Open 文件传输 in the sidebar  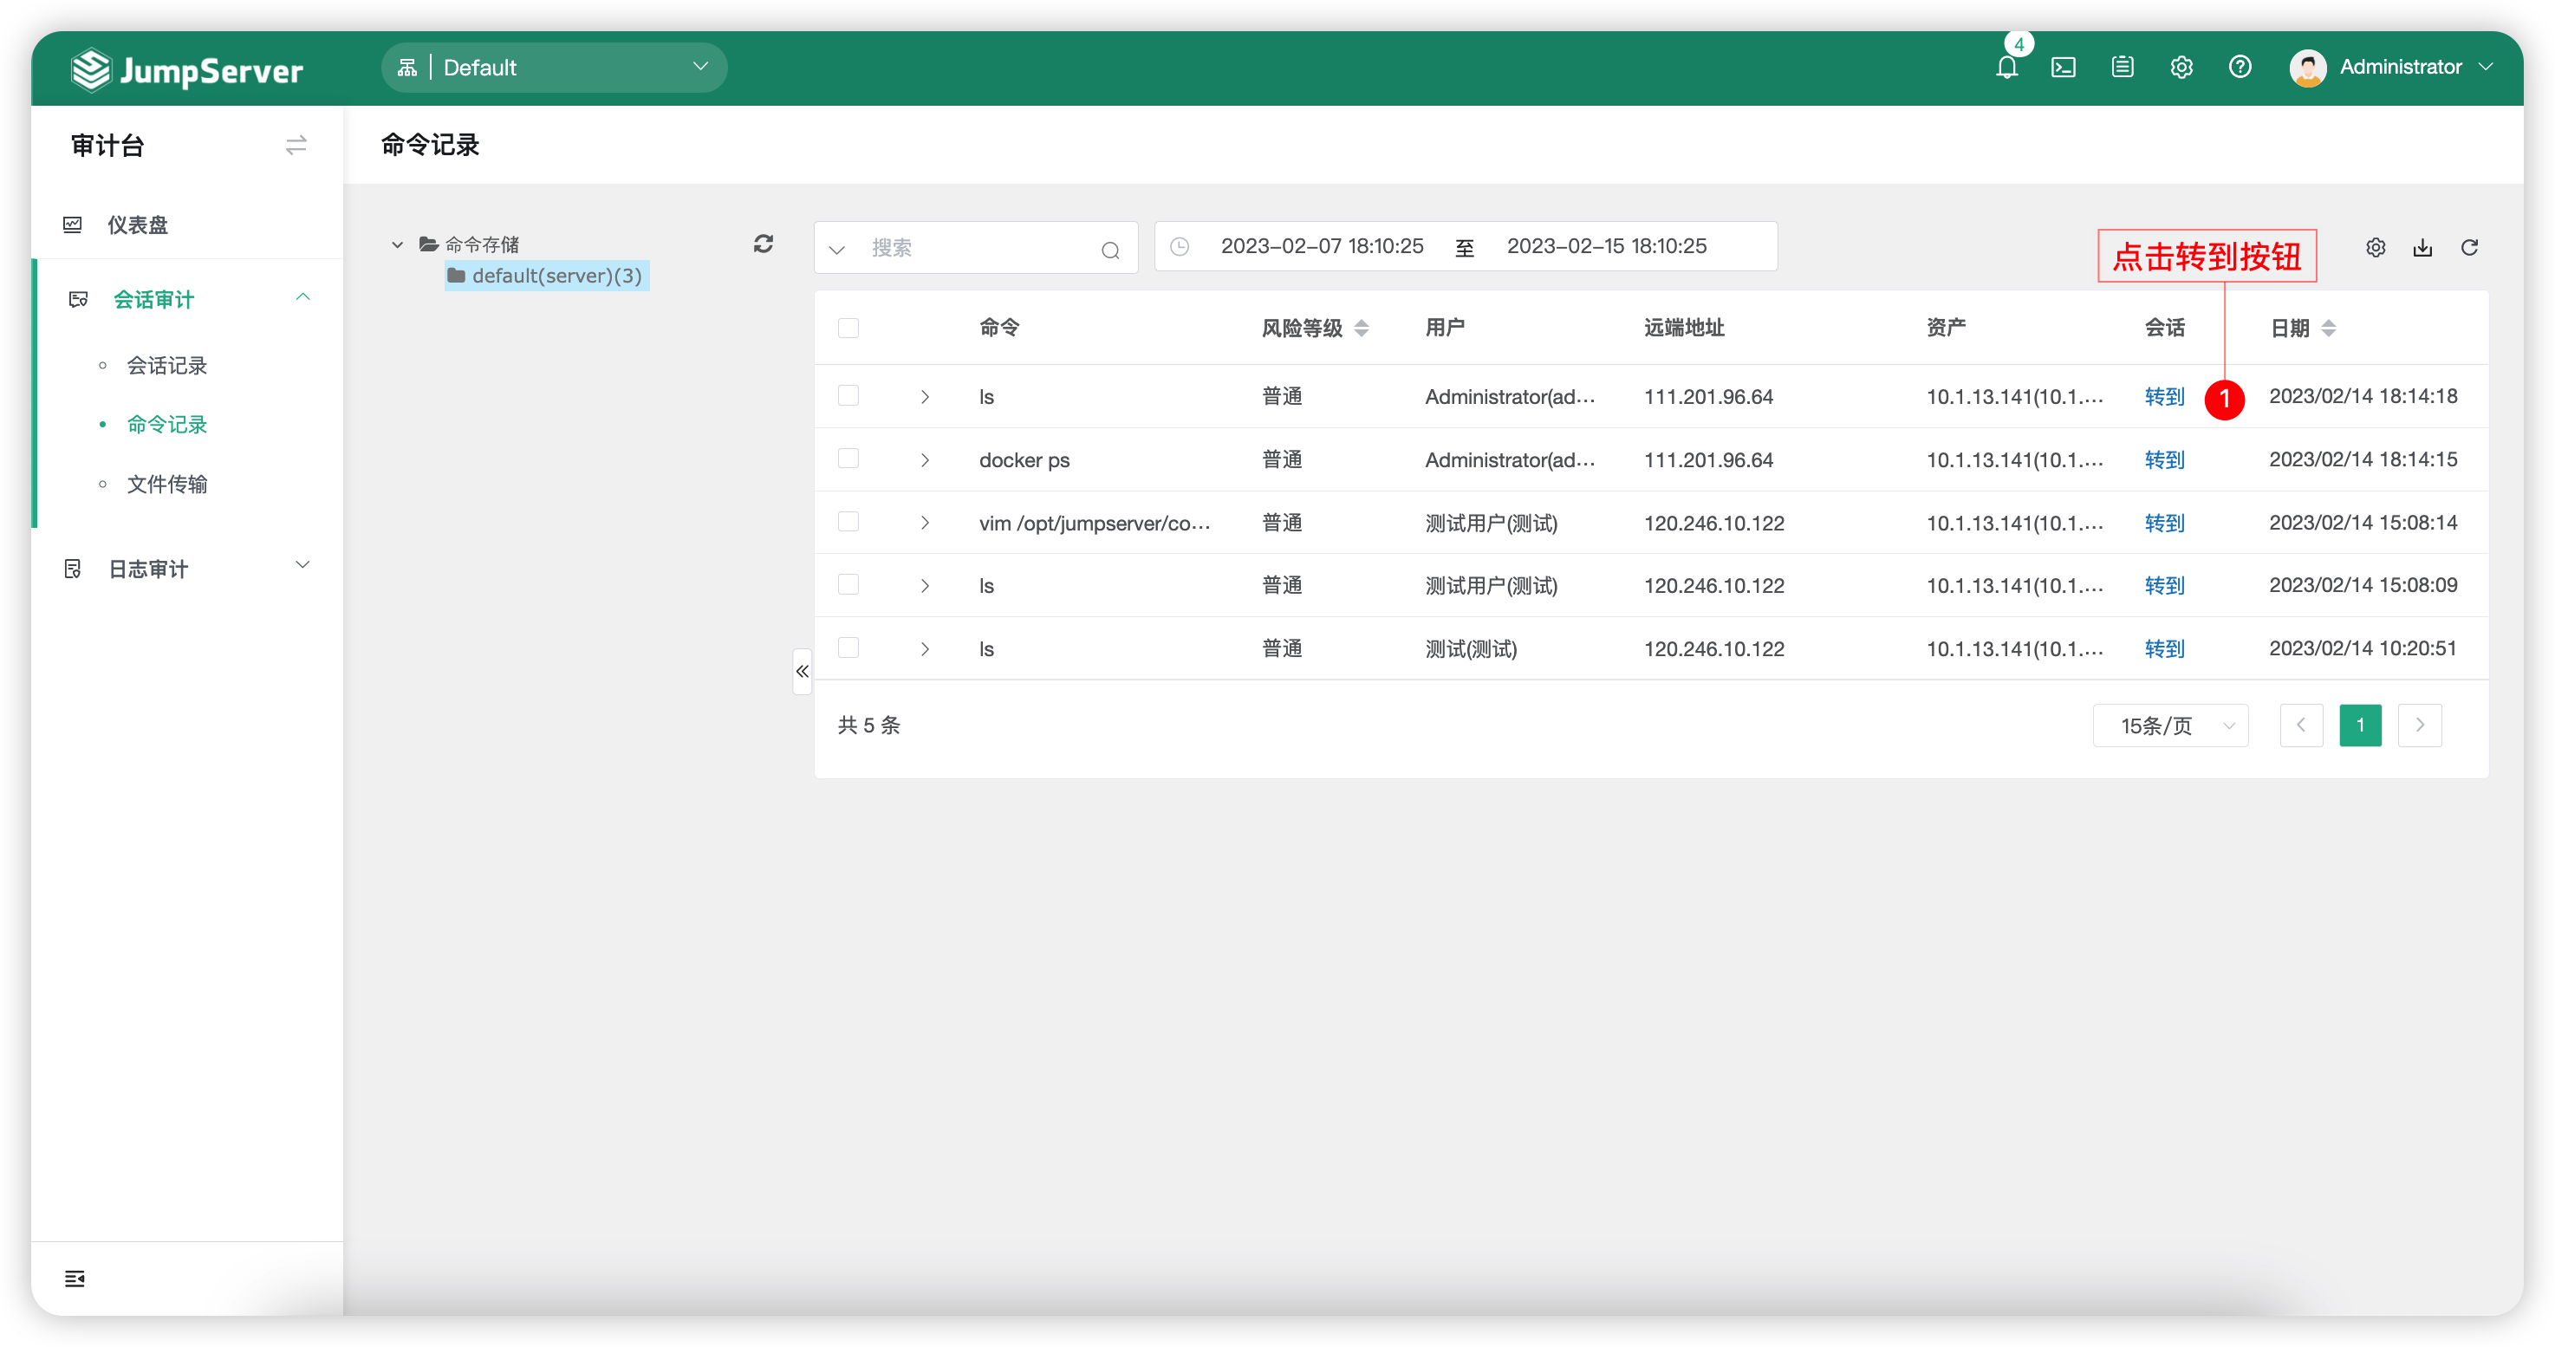click(166, 484)
